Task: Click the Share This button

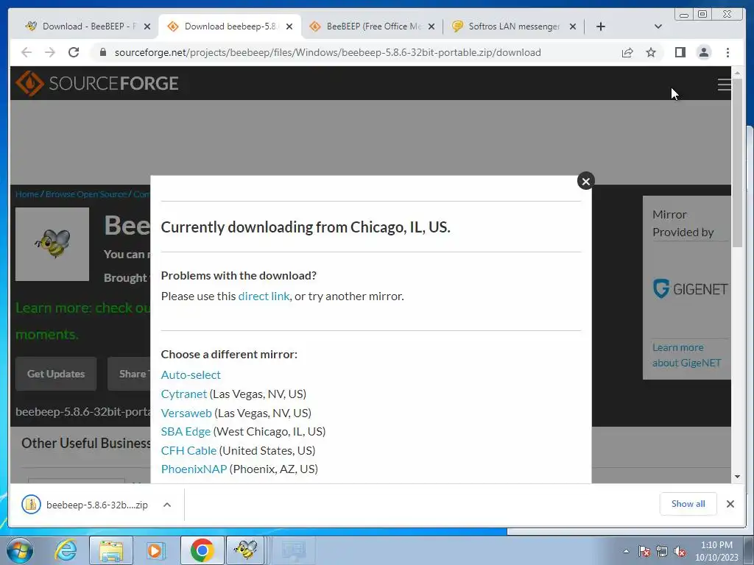Action: (x=129, y=374)
